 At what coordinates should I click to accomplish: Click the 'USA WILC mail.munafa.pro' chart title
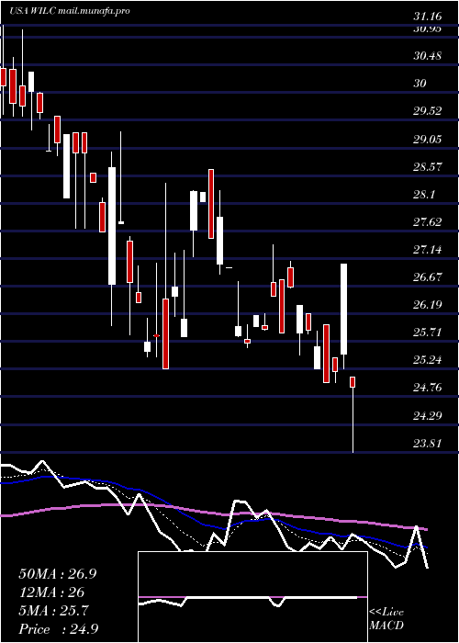[70, 11]
